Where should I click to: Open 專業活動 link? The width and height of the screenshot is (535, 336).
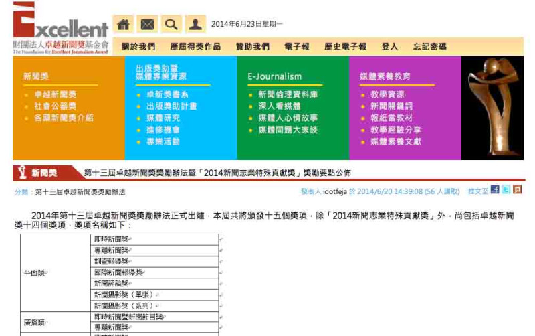(x=163, y=141)
